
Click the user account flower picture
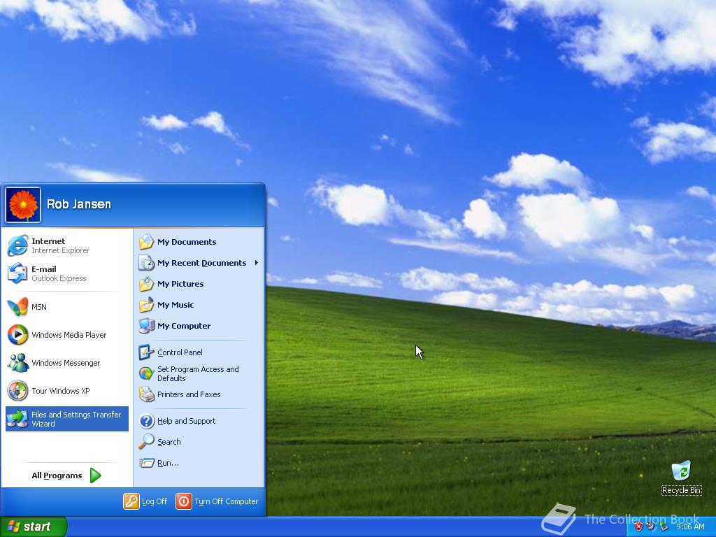[x=23, y=205]
